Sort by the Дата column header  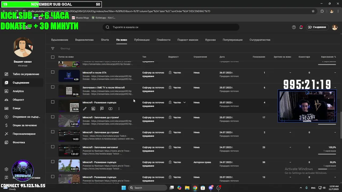[222, 57]
